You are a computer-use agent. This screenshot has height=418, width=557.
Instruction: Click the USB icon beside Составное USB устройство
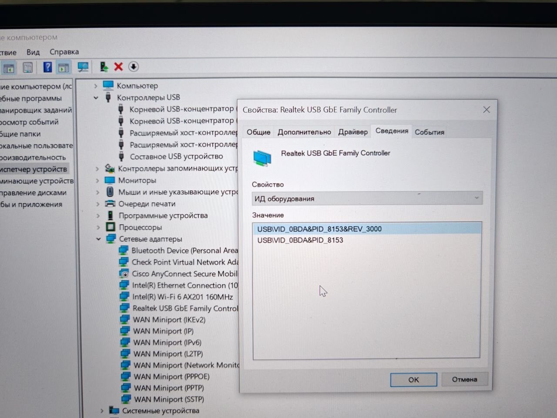pos(121,156)
